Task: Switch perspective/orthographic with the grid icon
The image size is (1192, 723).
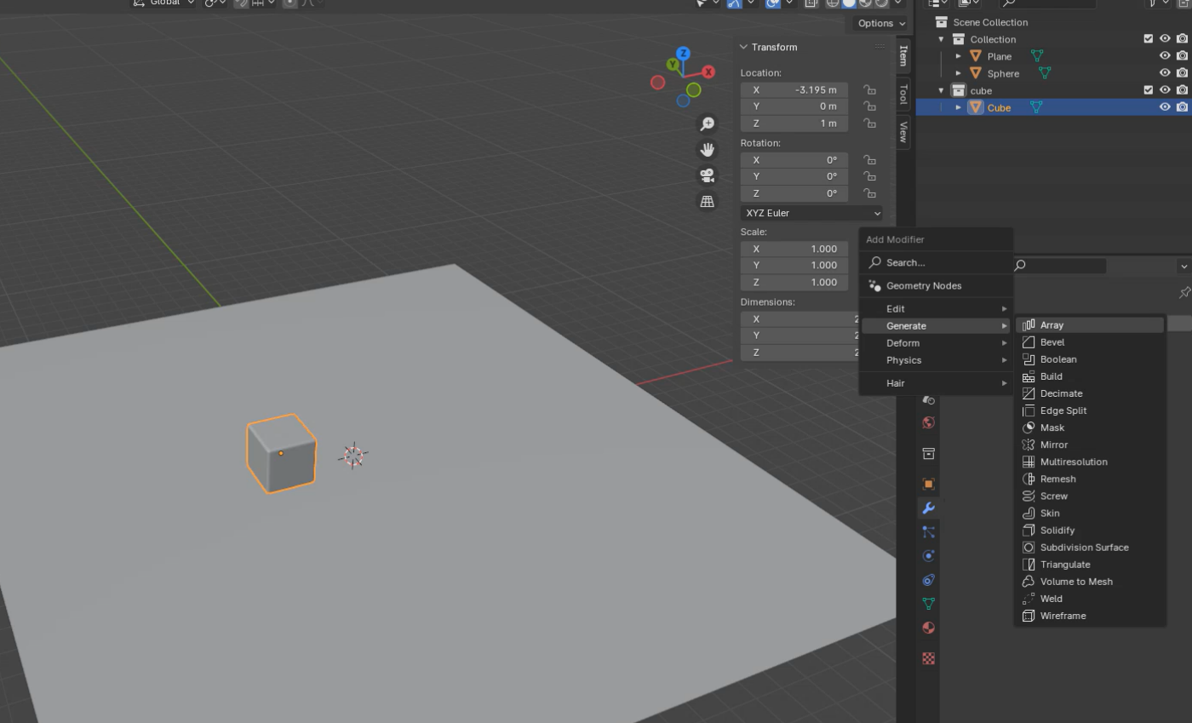Action: coord(707,202)
